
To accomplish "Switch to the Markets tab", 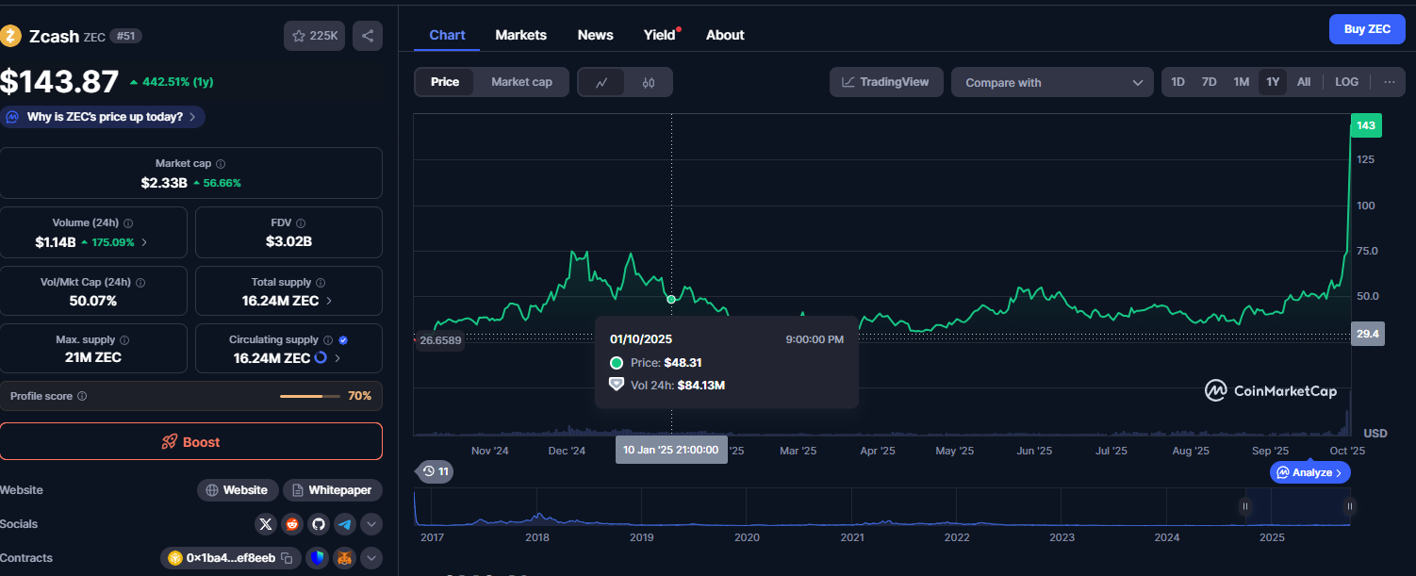I will (520, 35).
